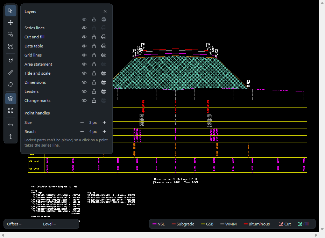Click the Cut hatch legend entry

pos(285,224)
